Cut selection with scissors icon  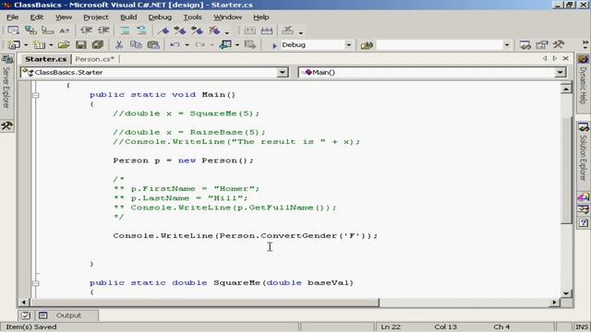click(x=119, y=45)
